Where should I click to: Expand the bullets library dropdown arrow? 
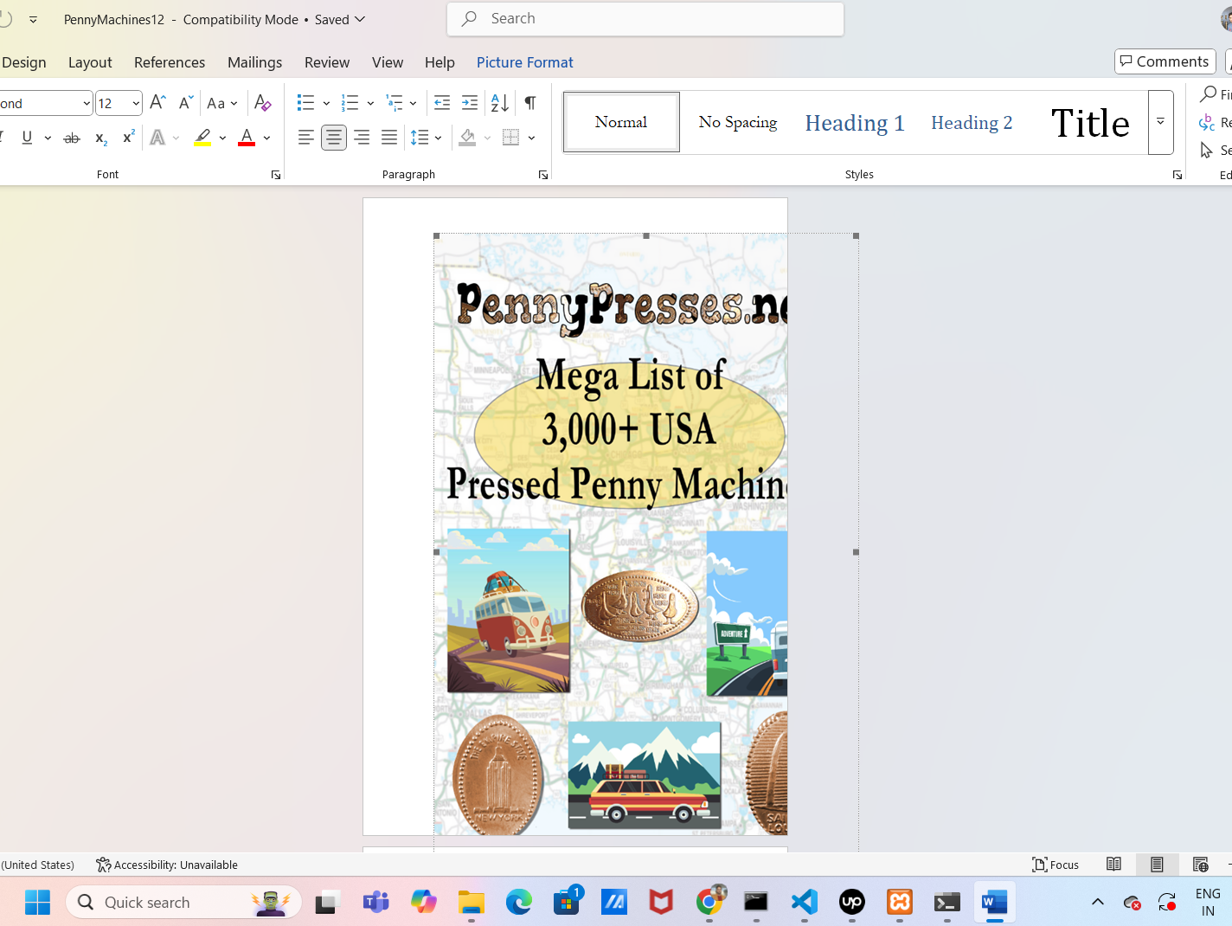[326, 103]
